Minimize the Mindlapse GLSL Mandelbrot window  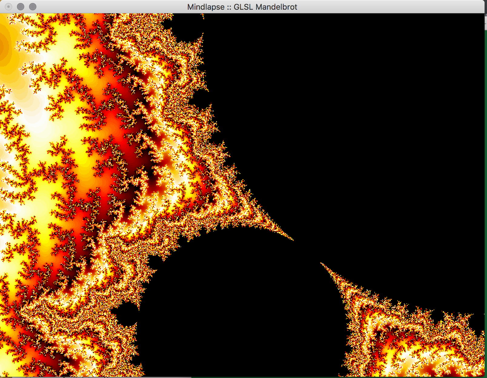coord(21,7)
